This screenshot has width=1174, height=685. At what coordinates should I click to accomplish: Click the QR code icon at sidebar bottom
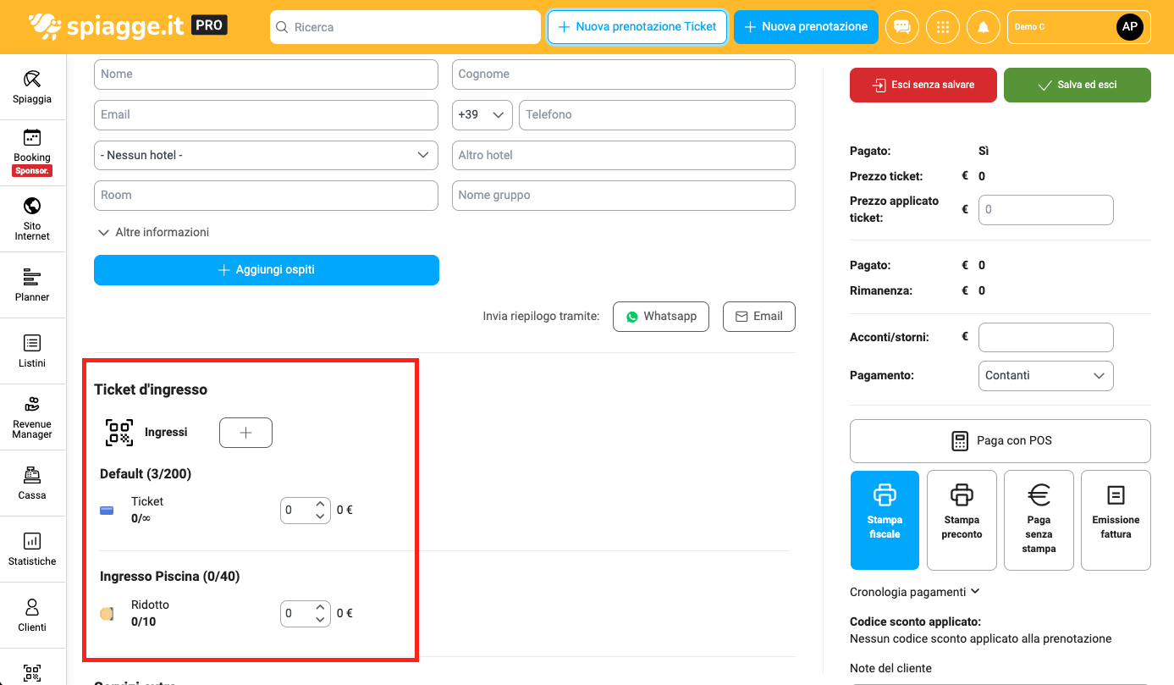32,673
